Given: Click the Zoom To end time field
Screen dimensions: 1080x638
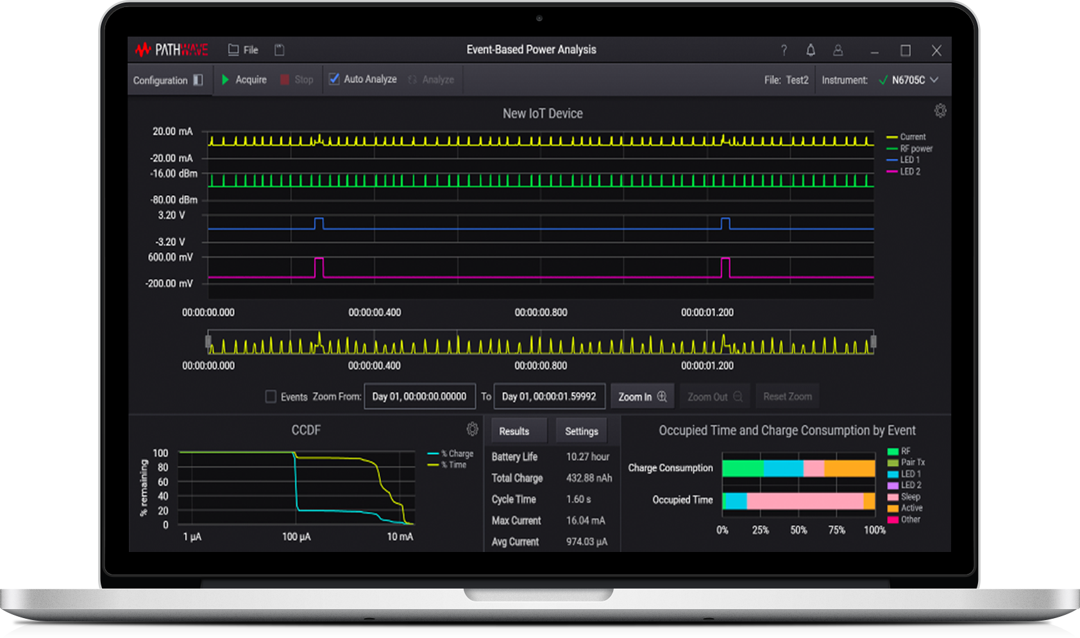Looking at the screenshot, I should (549, 397).
